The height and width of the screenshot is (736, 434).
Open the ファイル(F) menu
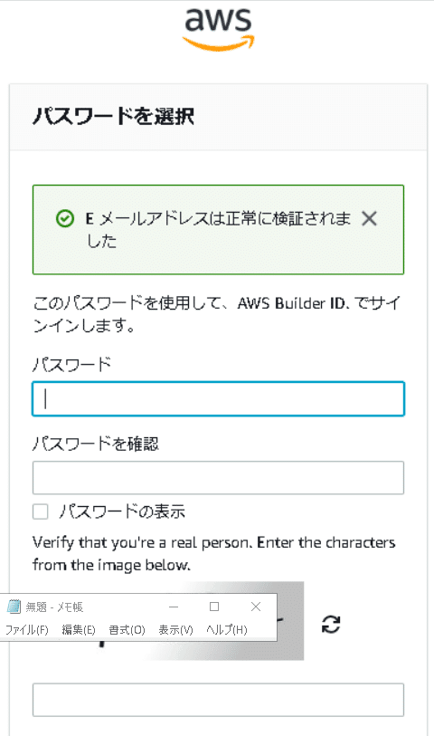pos(27,630)
